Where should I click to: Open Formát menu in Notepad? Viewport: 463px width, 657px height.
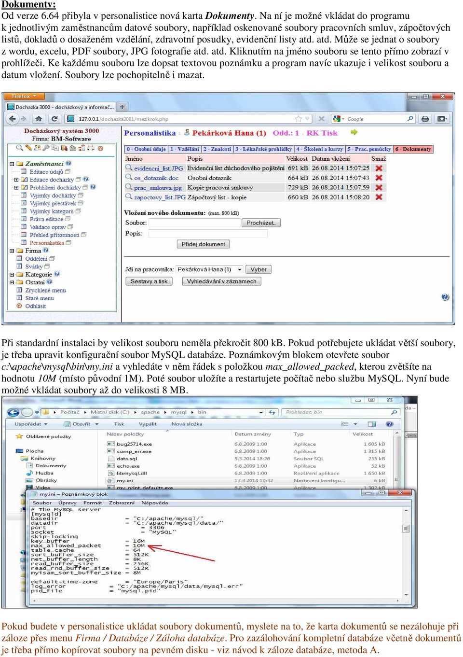click(x=93, y=503)
